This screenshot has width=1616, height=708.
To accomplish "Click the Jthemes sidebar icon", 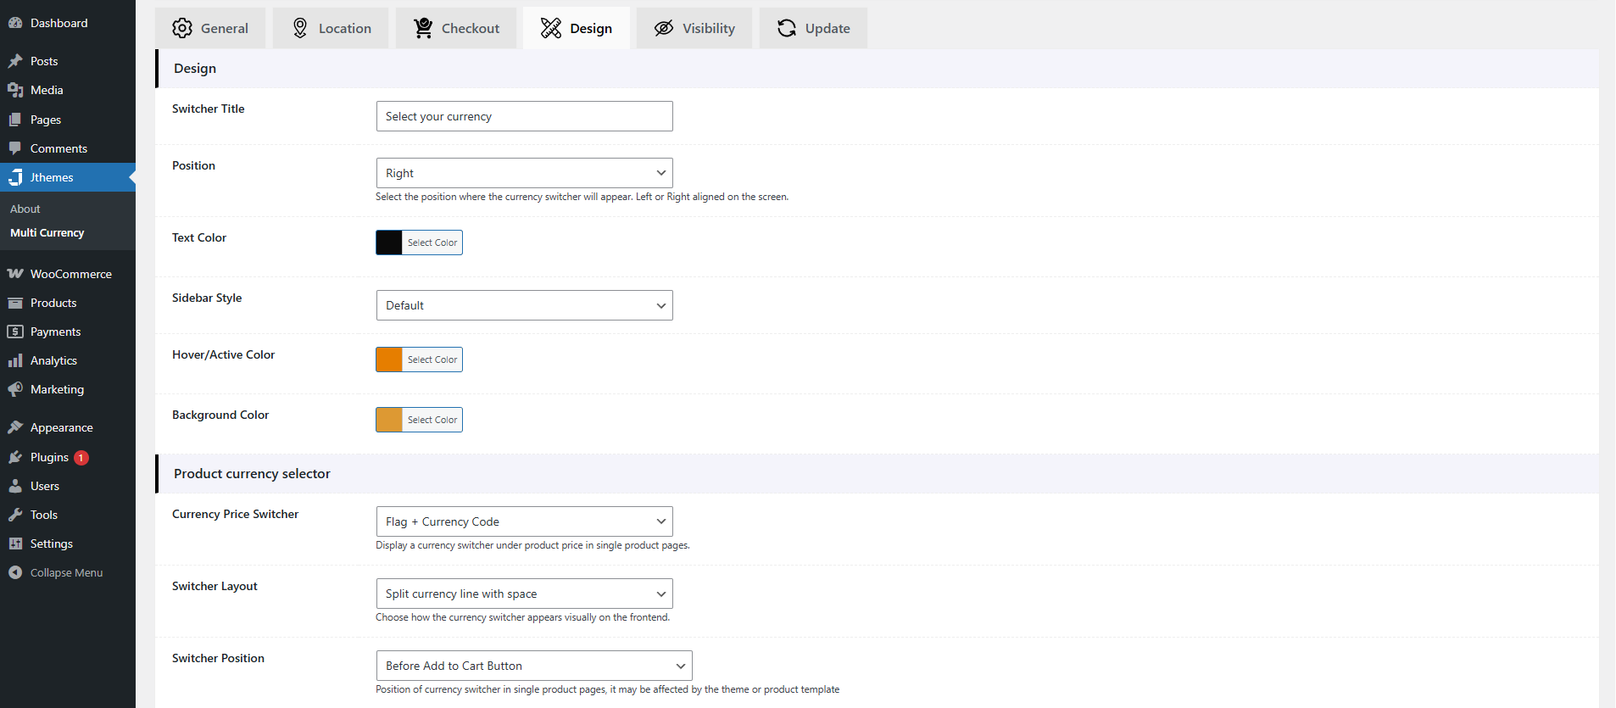I will coord(15,177).
